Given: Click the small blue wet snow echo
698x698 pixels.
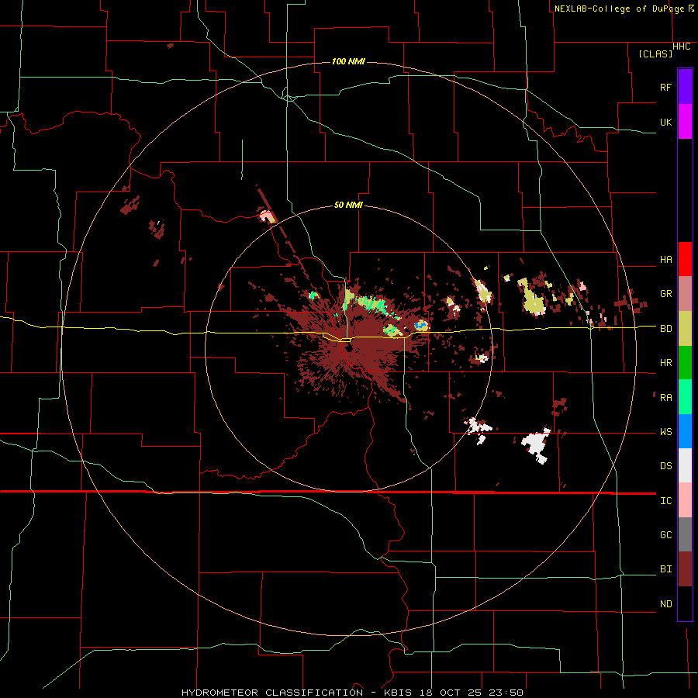Looking at the screenshot, I should pyautogui.click(x=419, y=325).
